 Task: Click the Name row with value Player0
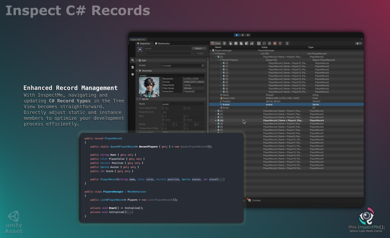point(286,95)
